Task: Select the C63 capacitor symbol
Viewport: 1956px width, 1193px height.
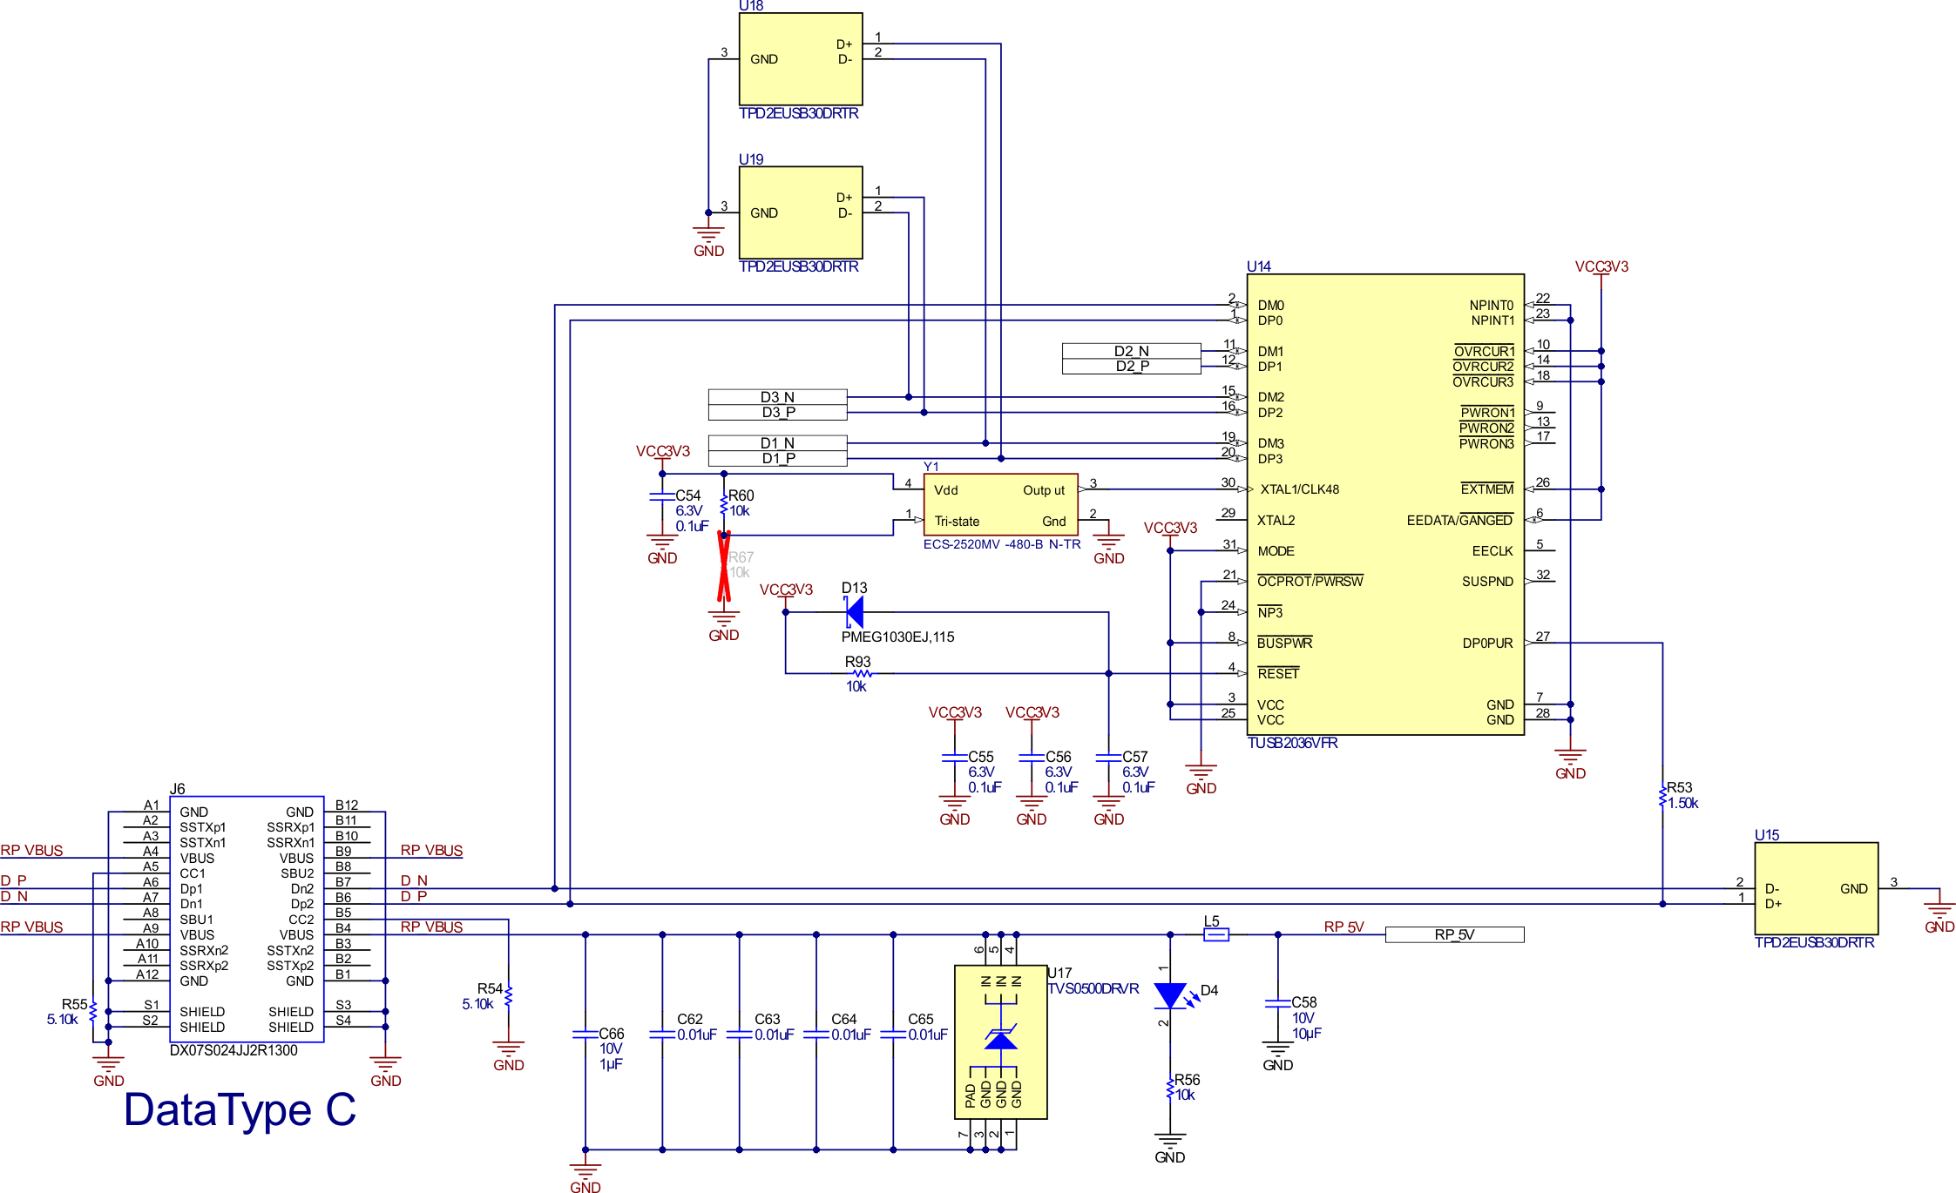Action: (x=739, y=1035)
